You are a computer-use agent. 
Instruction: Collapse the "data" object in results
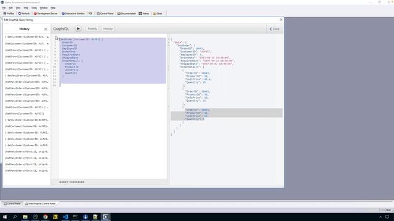point(169,42)
